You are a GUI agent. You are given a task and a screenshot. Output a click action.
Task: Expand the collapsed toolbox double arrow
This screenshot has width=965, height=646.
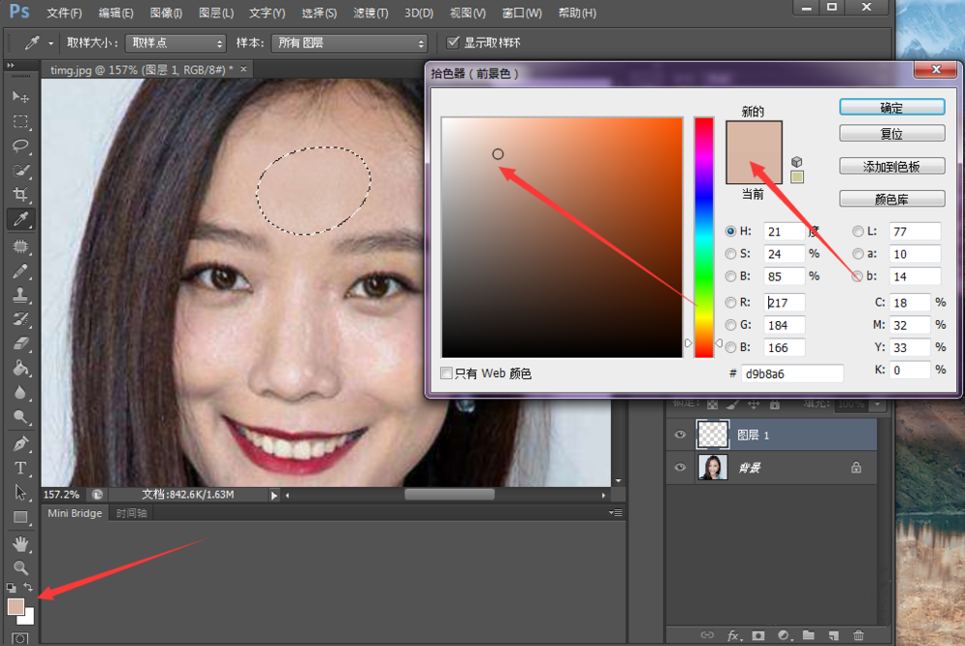click(11, 65)
